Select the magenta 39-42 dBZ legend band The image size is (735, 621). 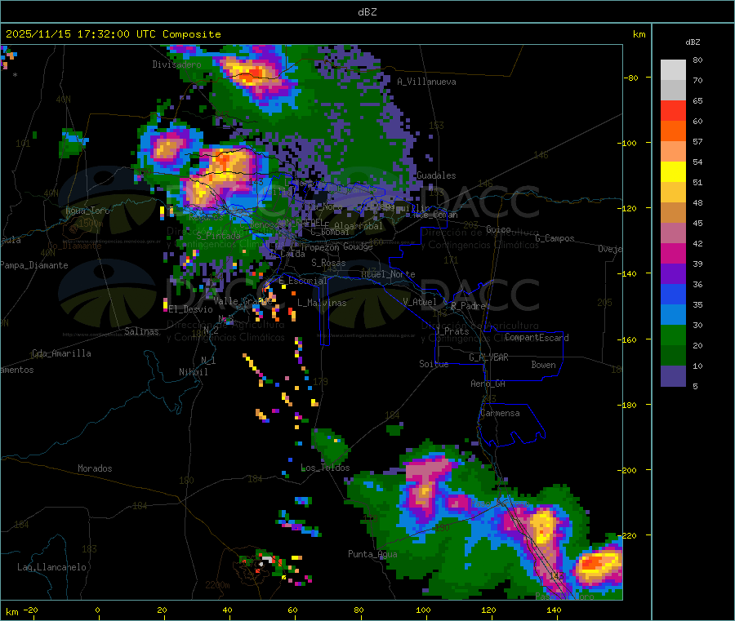click(673, 253)
